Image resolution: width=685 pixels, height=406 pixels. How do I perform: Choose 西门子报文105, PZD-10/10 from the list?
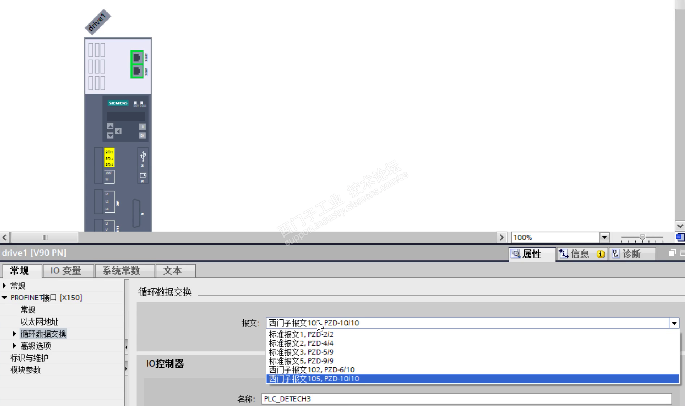click(473, 379)
